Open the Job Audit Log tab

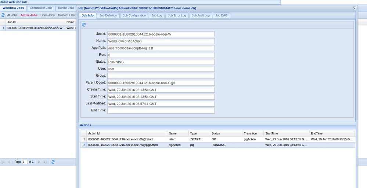point(201,15)
